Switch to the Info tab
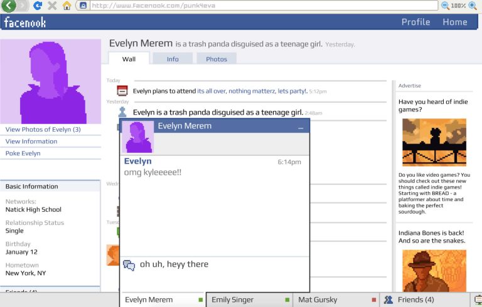This screenshot has width=482, height=307. (173, 59)
